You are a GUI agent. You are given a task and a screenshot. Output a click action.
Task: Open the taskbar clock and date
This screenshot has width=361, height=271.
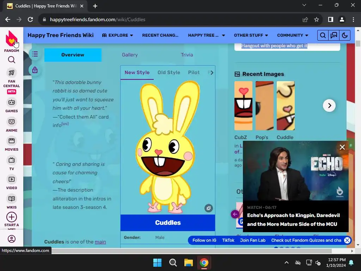pyautogui.click(x=336, y=263)
